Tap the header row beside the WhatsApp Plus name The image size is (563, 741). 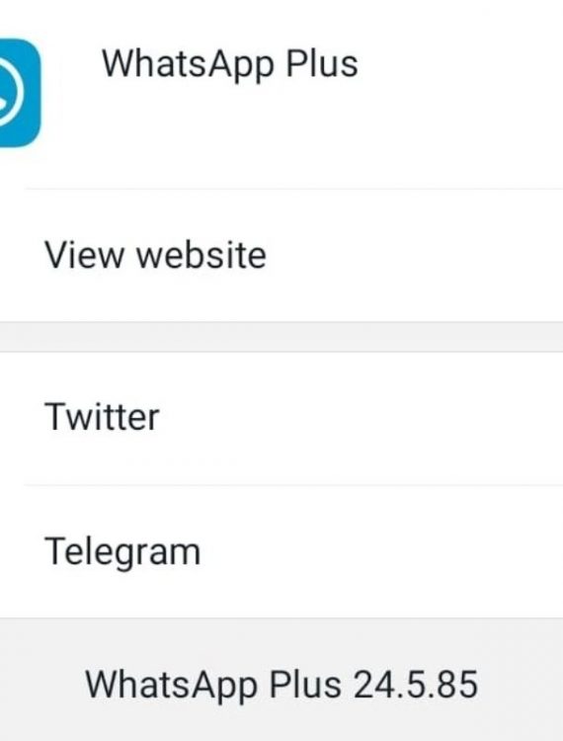click(458, 95)
